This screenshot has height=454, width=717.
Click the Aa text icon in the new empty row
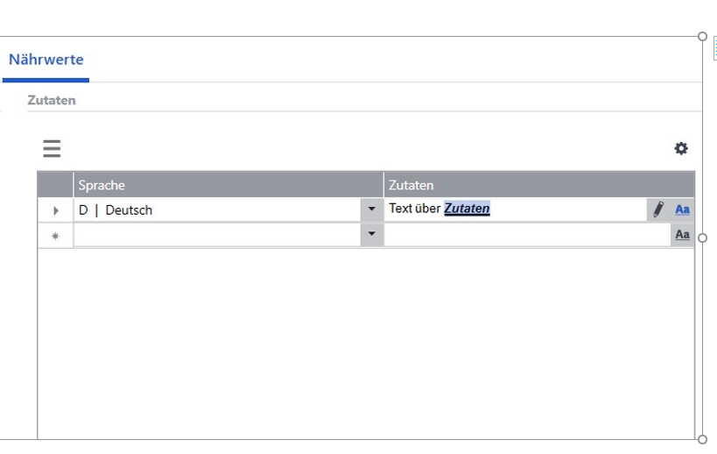pyautogui.click(x=682, y=235)
